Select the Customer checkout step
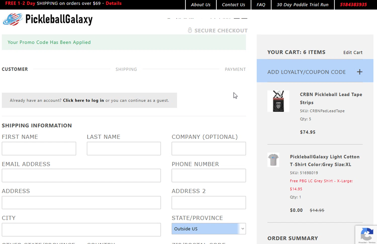The height and width of the screenshot is (244, 377). click(15, 69)
